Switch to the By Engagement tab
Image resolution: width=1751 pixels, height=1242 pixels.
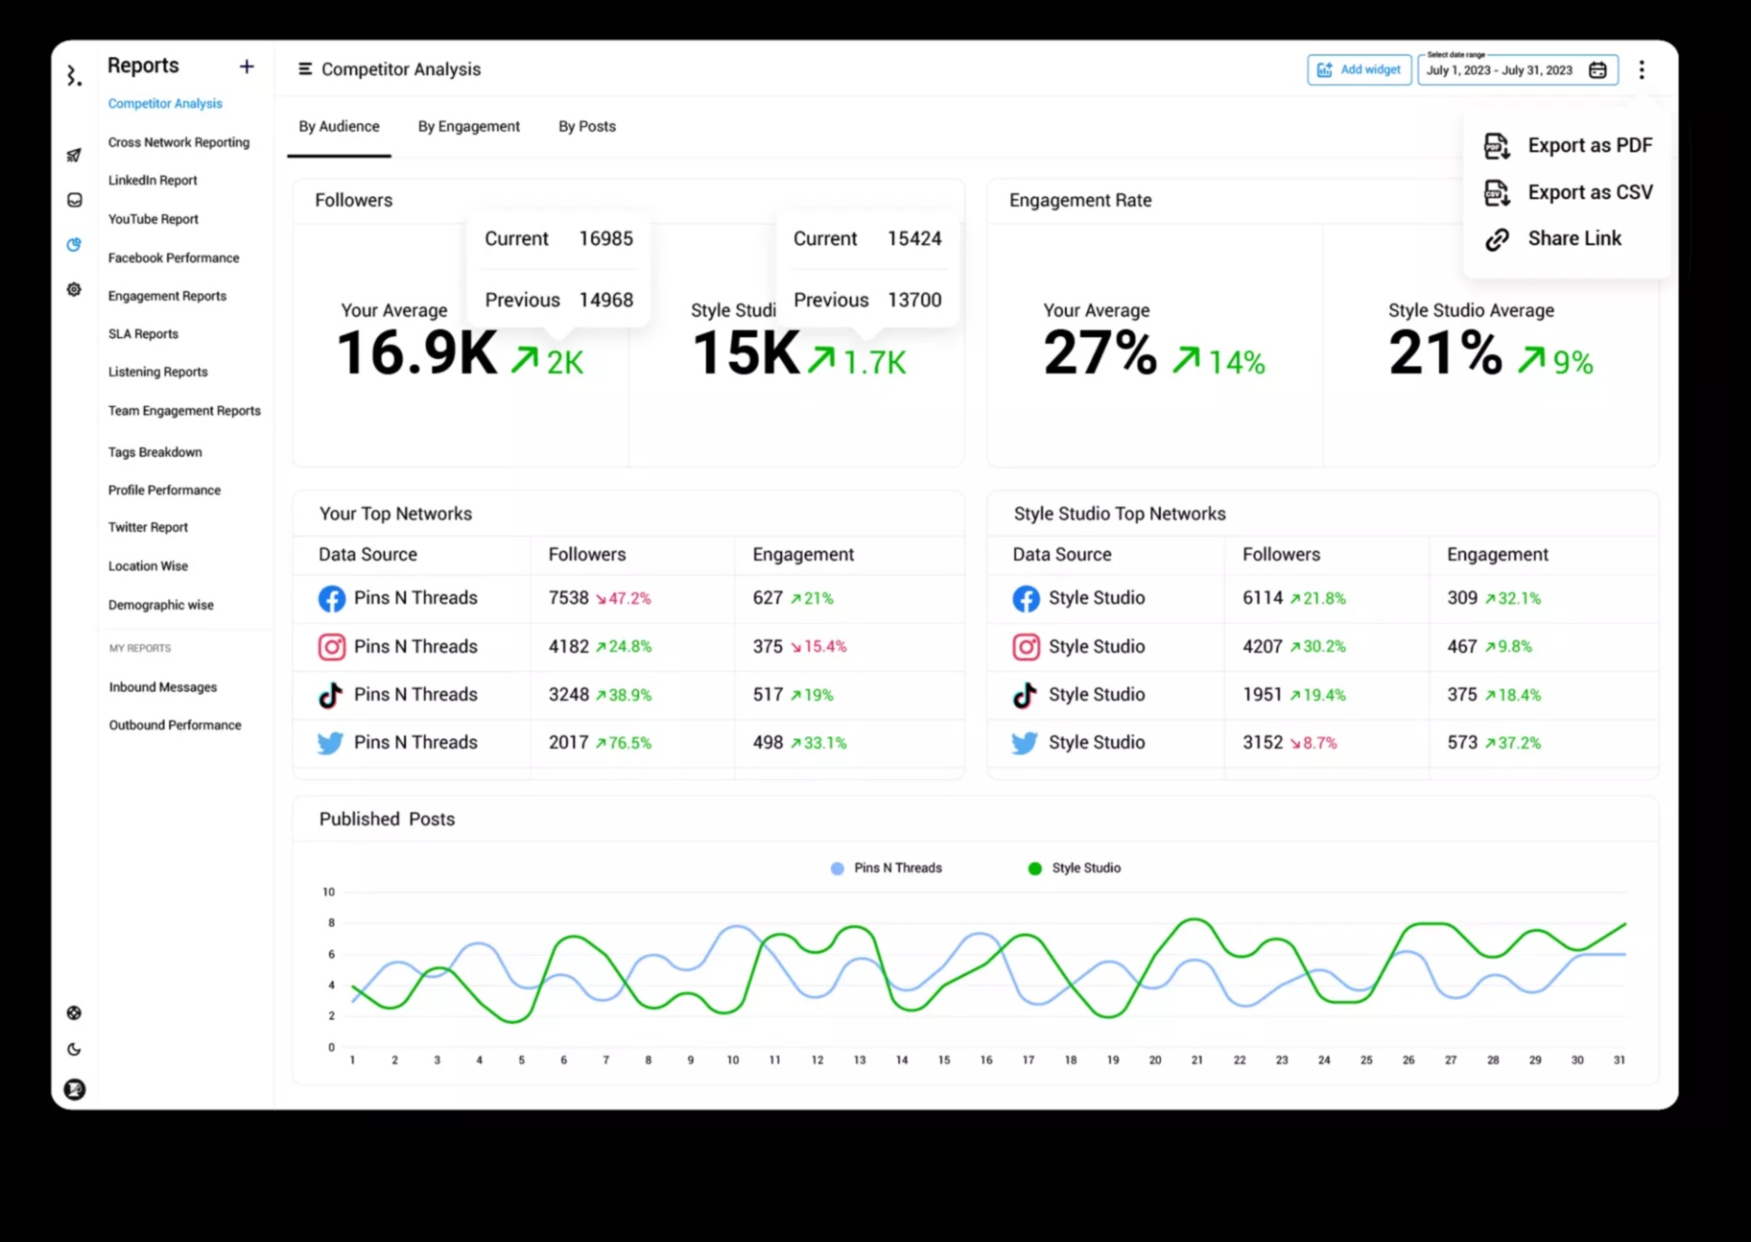pos(468,127)
